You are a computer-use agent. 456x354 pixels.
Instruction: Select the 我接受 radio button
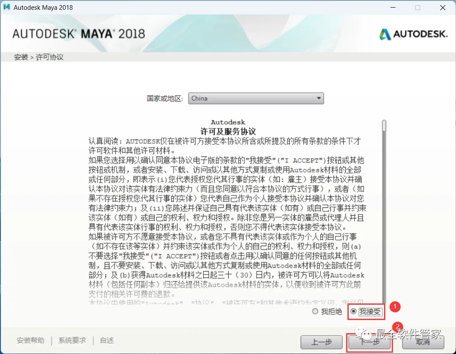[354, 312]
